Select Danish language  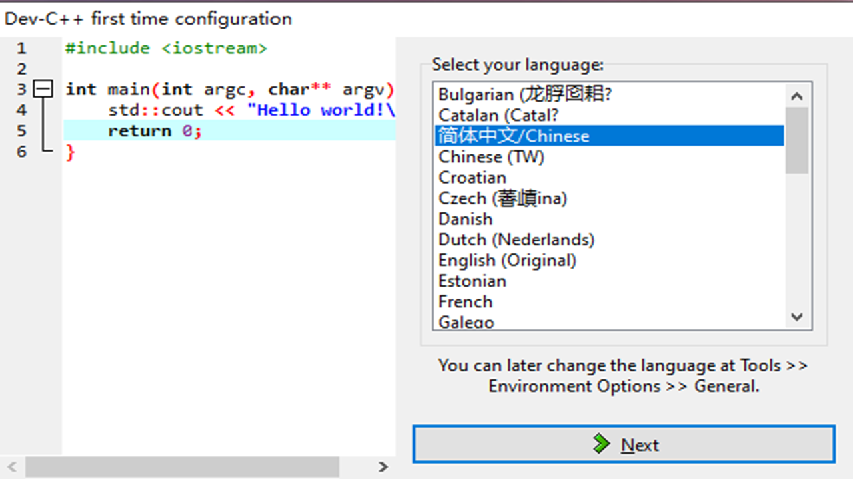(465, 218)
